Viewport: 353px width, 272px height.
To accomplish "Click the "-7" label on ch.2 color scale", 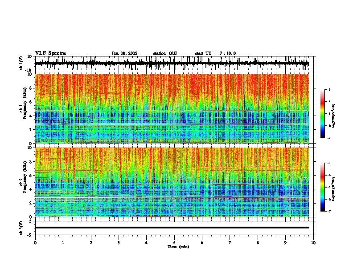I will pyautogui.click(x=328, y=211).
